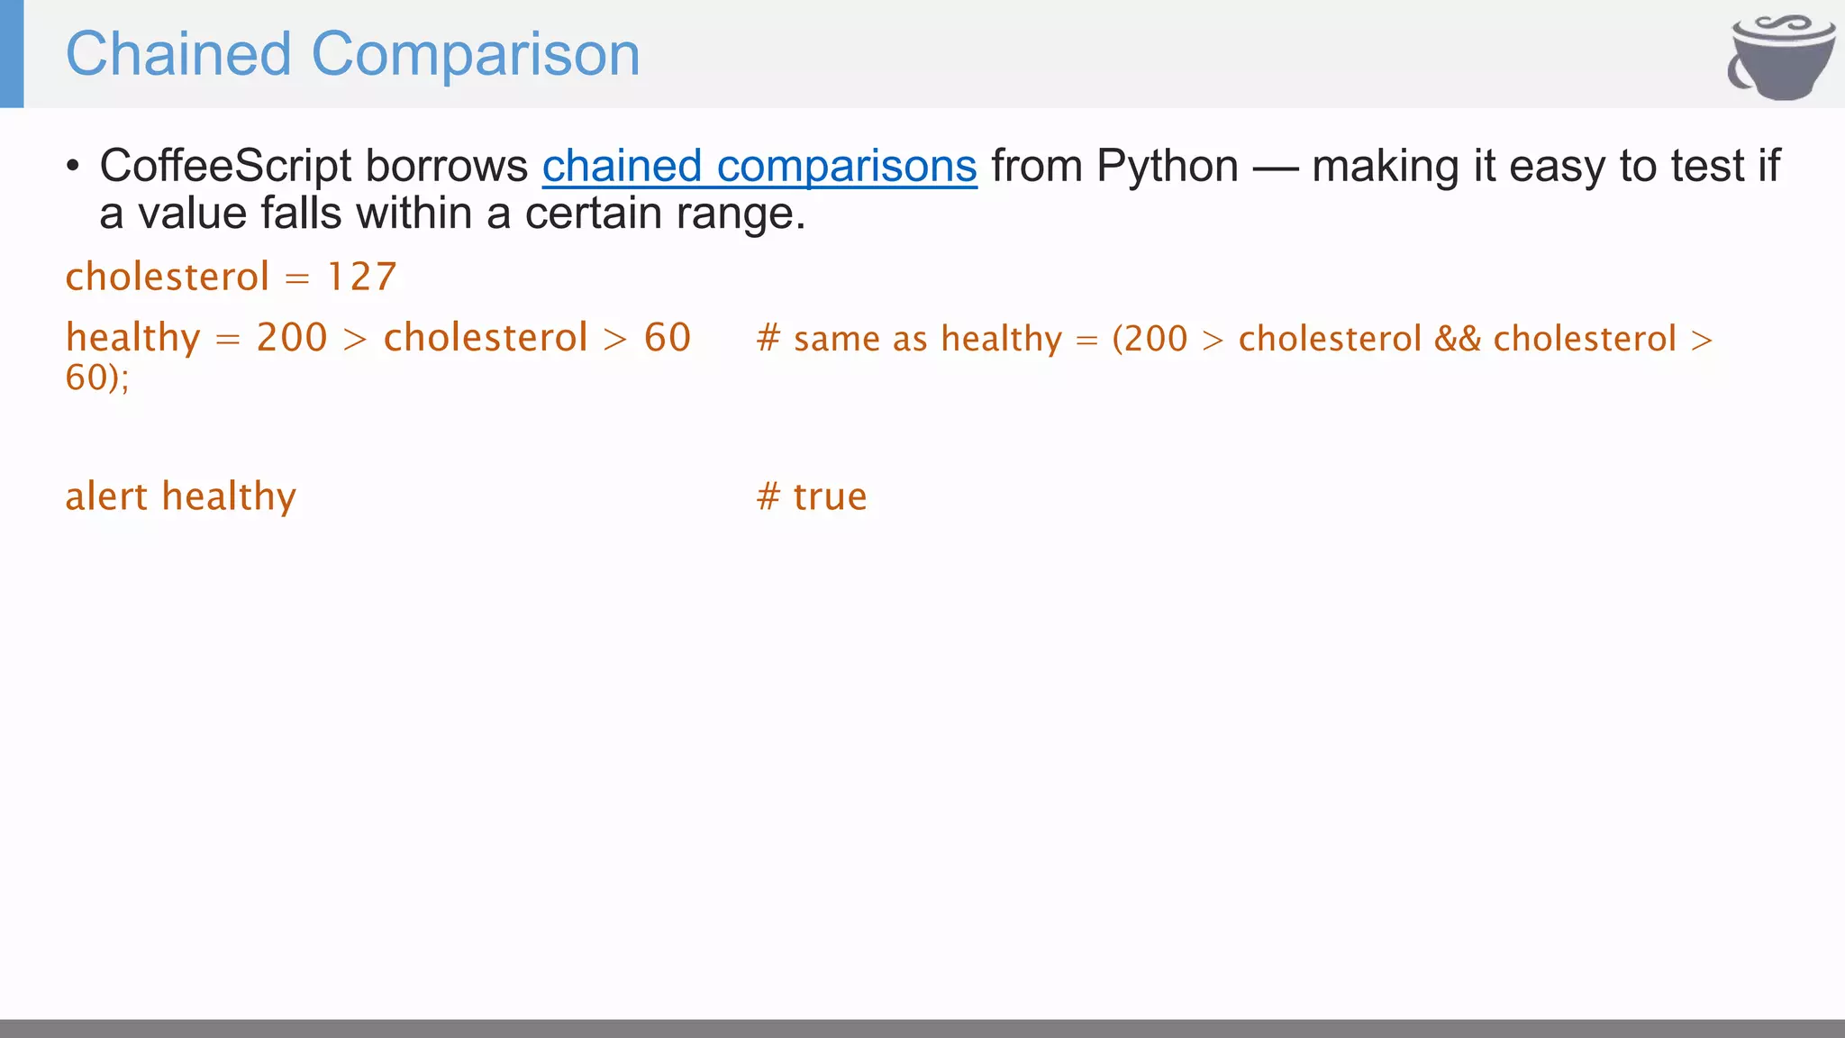Viewport: 1845px width, 1038px height.
Task: Click the bullet point before CoffeeScript
Action: (73, 167)
